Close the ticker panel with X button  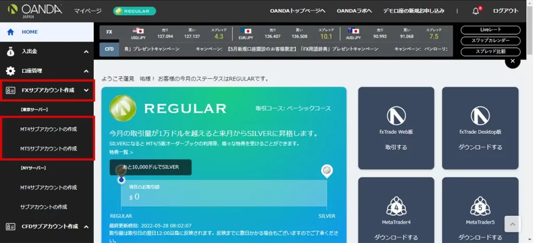click(x=513, y=61)
